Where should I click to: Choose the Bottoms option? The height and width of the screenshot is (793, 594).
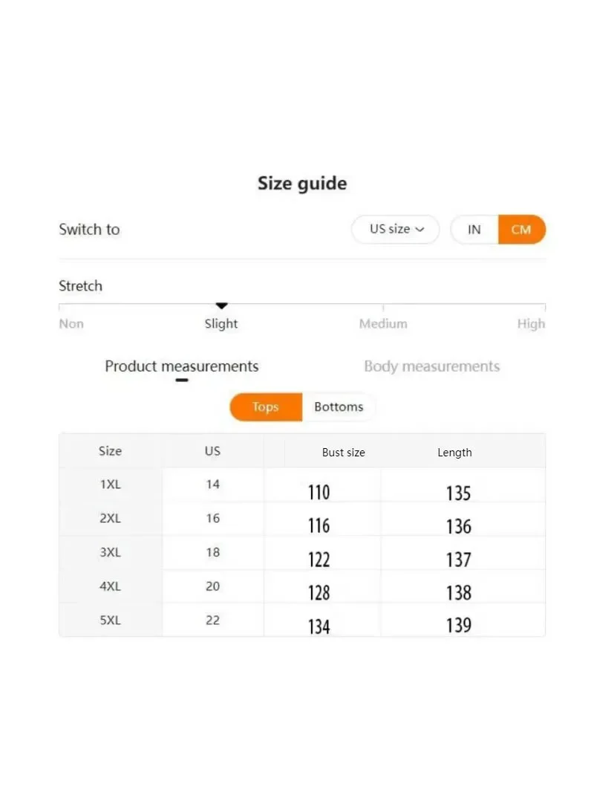pos(339,407)
